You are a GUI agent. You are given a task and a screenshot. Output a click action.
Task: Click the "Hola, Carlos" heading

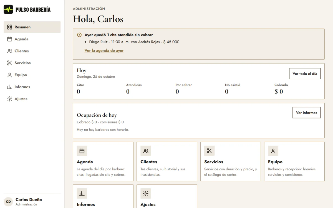pyautogui.click(x=98, y=19)
